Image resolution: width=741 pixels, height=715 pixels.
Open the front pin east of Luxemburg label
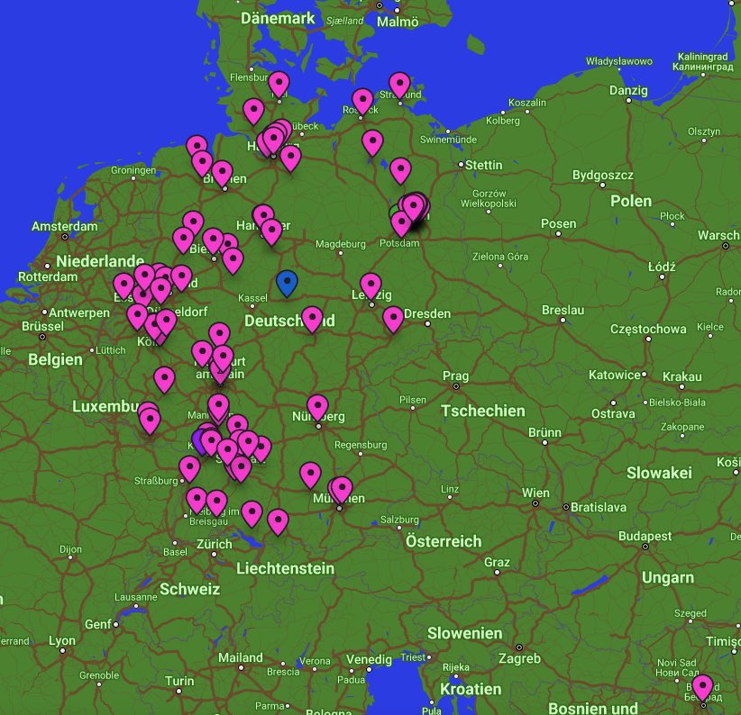(x=151, y=420)
